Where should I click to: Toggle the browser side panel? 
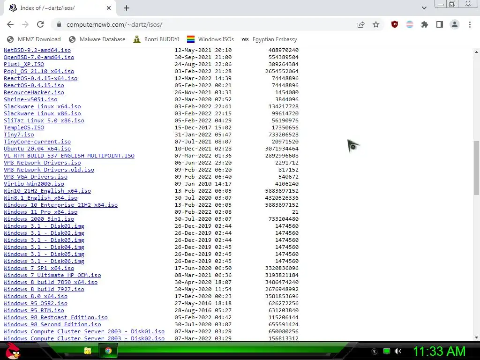pos(440,24)
